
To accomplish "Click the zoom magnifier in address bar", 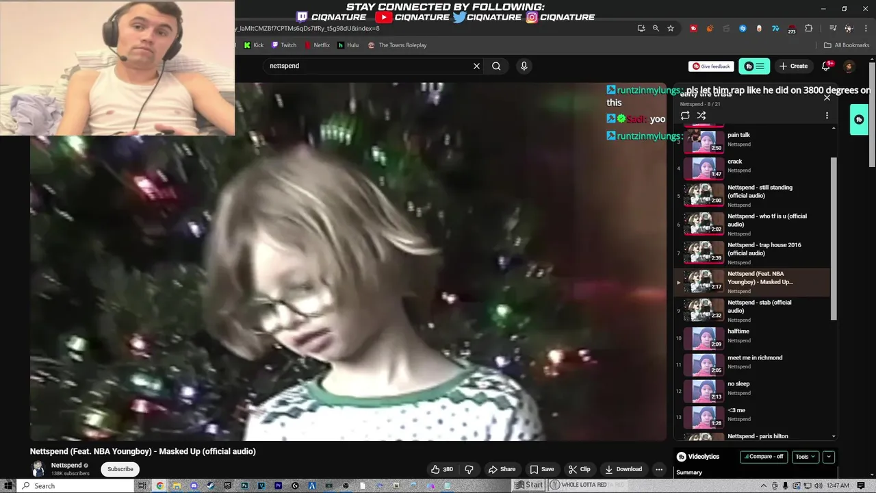I will tap(656, 28).
